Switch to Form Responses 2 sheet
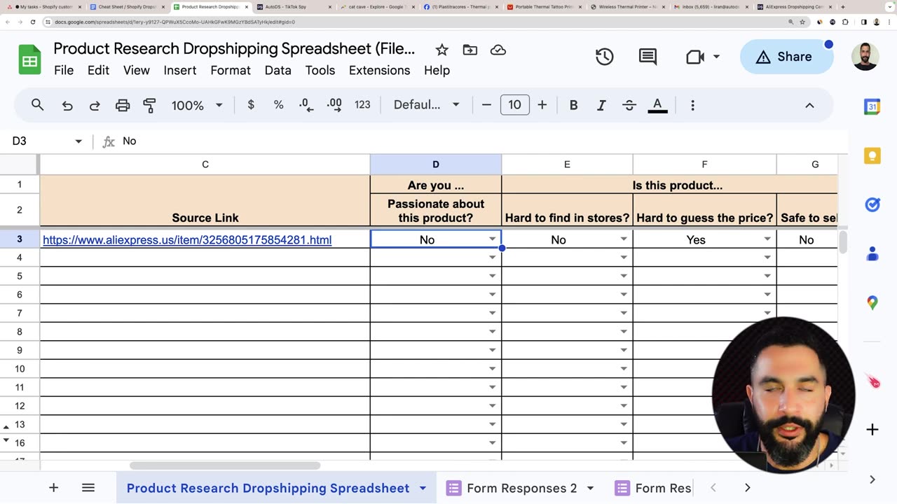This screenshot has height=504, width=897. click(x=521, y=489)
